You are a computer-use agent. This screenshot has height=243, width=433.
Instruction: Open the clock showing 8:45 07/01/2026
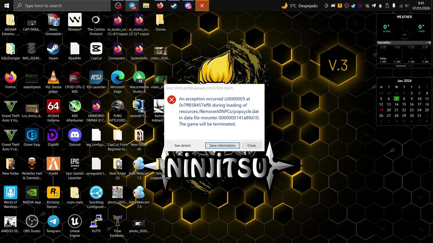click(x=421, y=5)
